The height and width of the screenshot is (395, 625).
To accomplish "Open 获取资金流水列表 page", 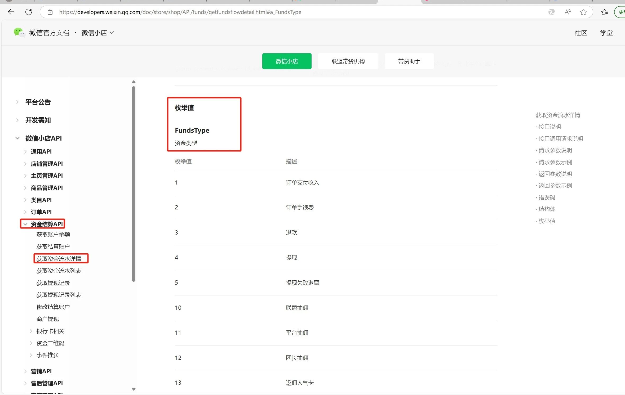I will click(59, 271).
